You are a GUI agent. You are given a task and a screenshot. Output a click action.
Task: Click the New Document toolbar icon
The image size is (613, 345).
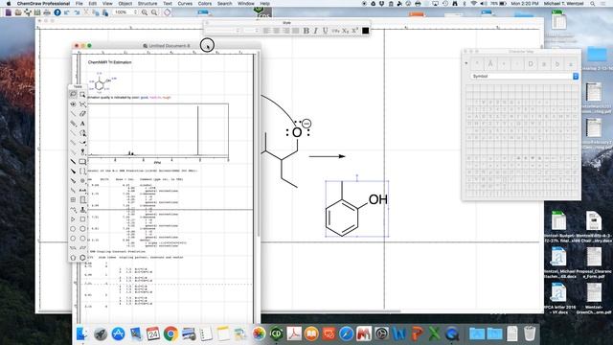9,12
